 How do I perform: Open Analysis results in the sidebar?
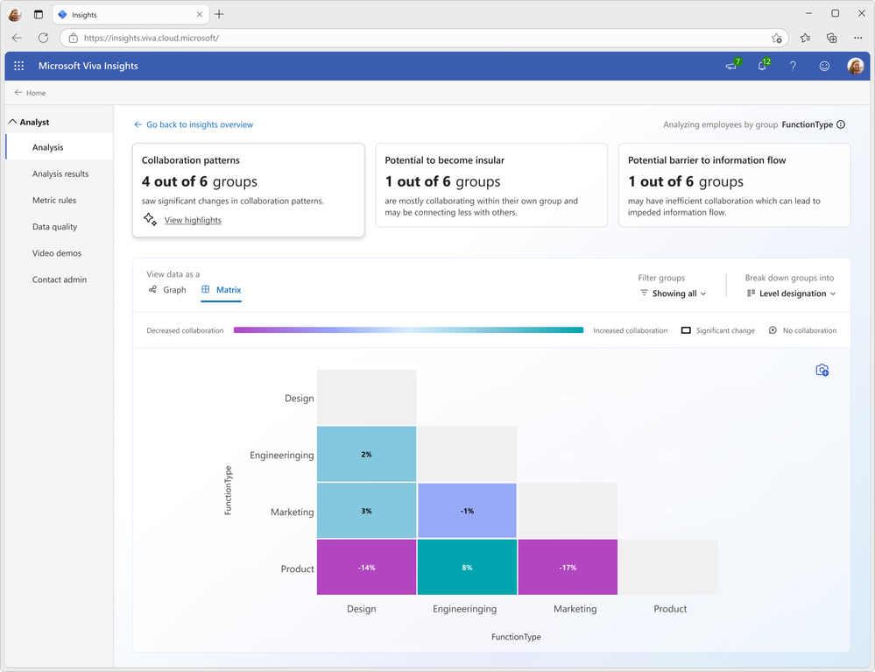point(60,173)
